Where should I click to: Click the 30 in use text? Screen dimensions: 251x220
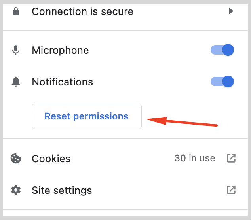click(195, 158)
